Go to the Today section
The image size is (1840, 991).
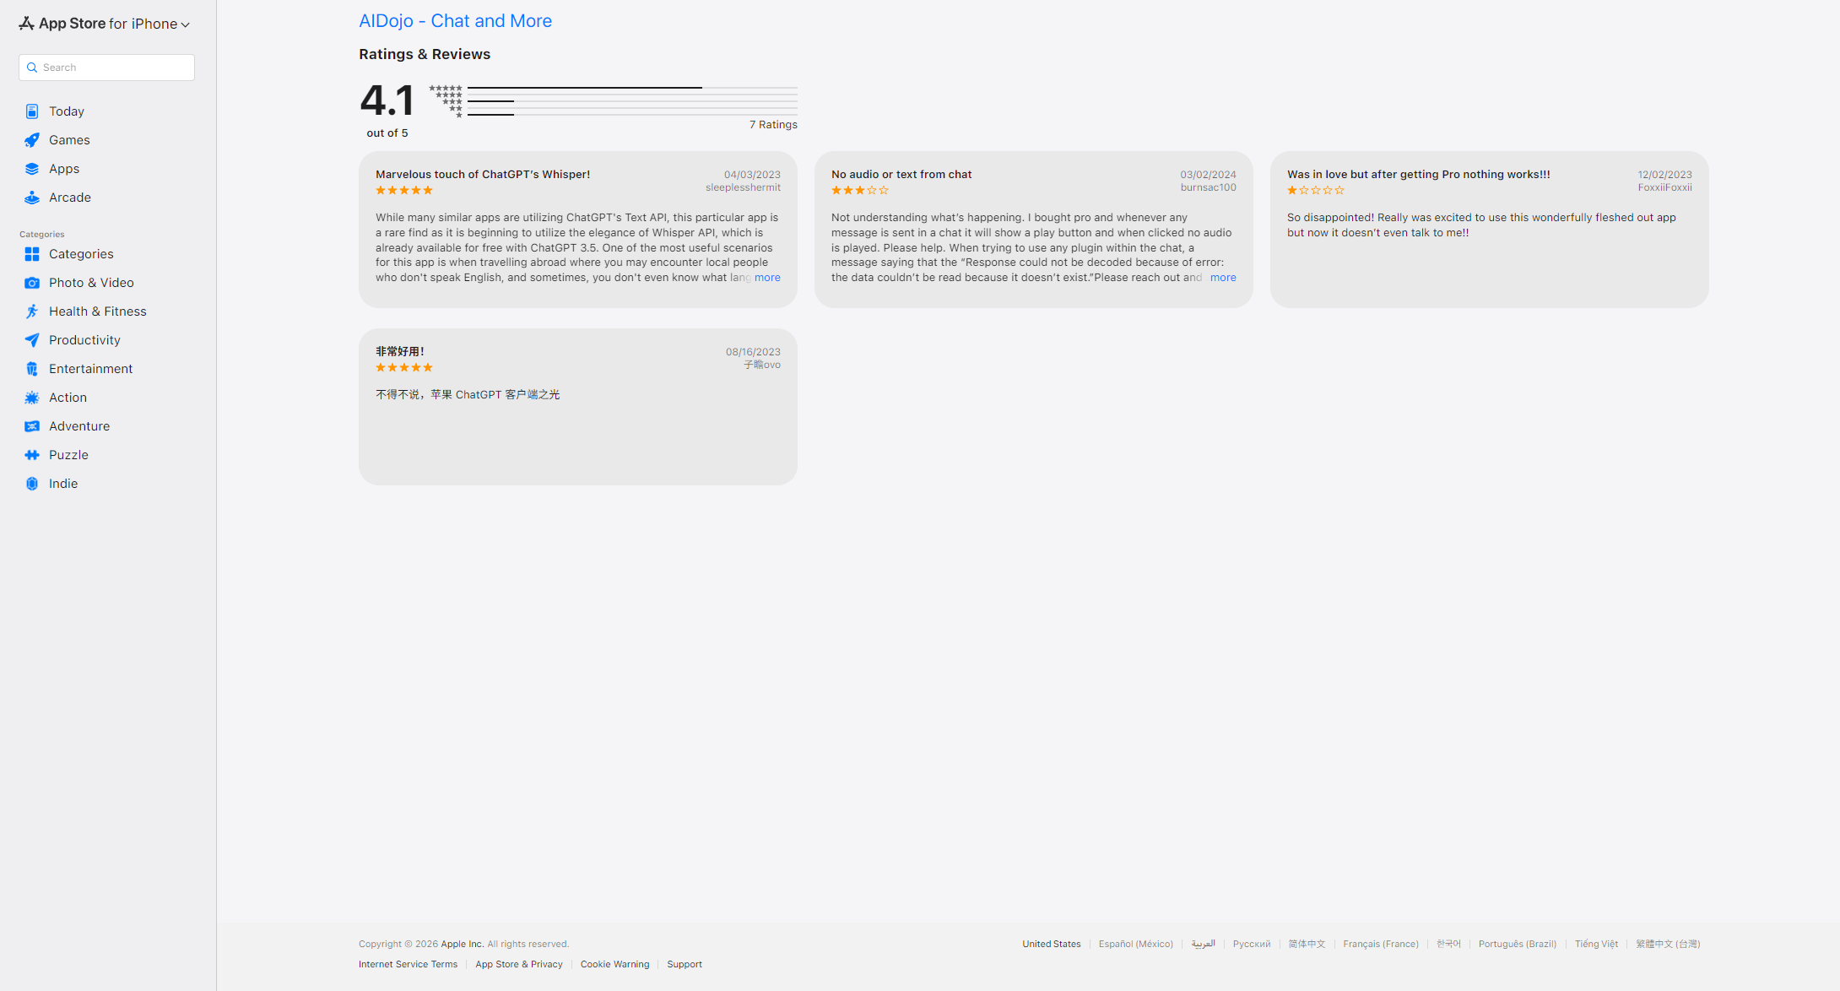click(x=67, y=111)
